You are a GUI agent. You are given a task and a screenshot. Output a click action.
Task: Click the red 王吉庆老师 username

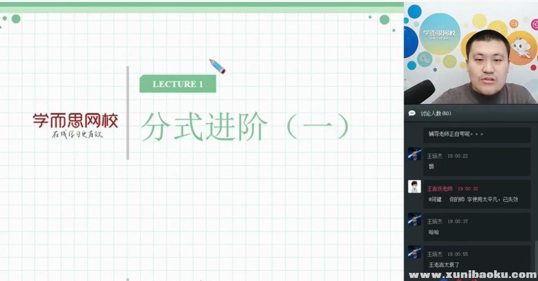tap(439, 189)
